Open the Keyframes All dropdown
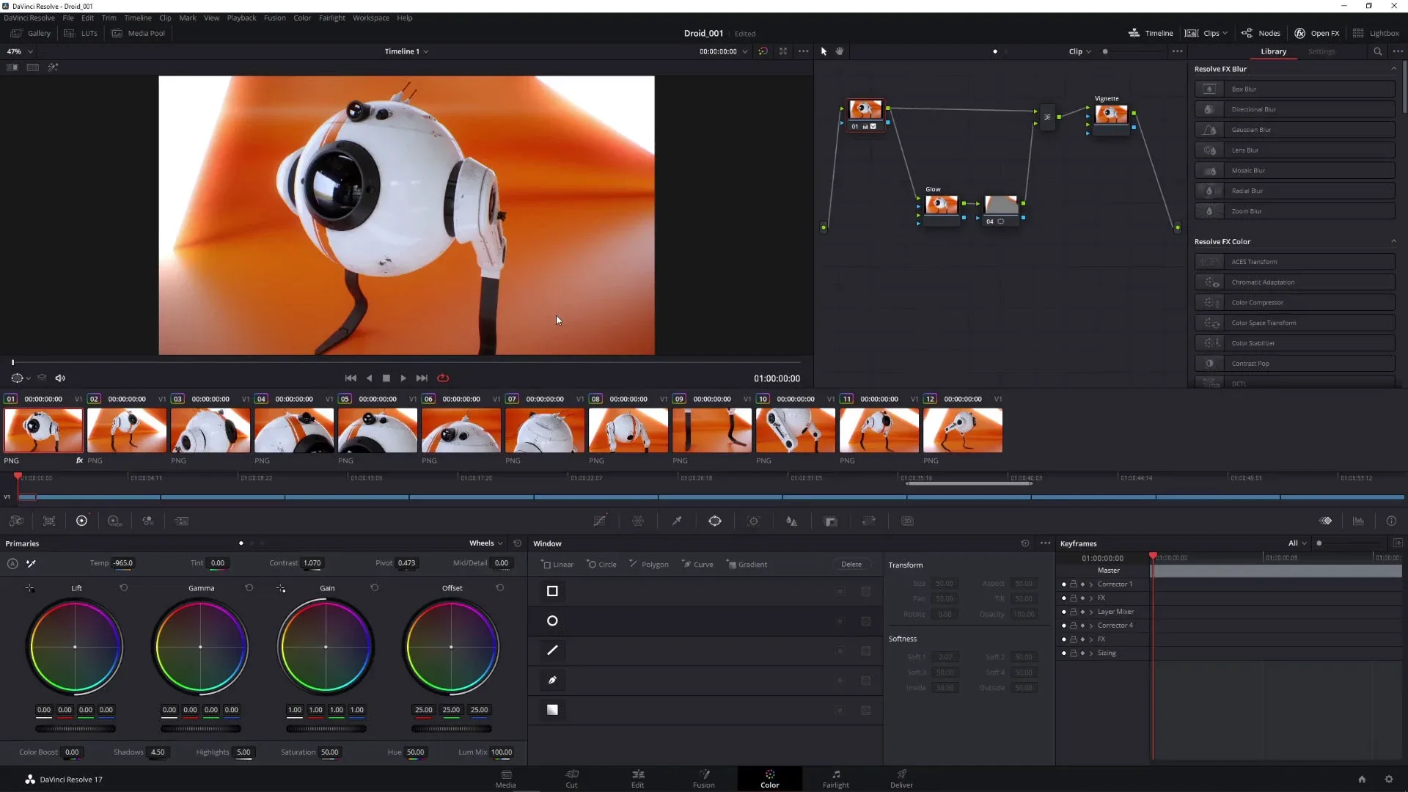 click(1297, 543)
